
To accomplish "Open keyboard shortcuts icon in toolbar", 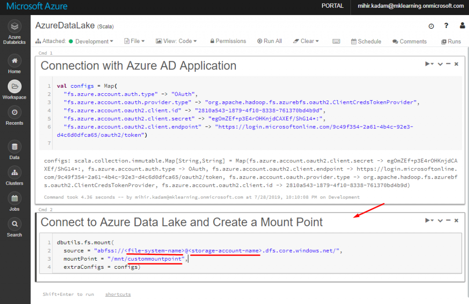I will tap(336, 41).
